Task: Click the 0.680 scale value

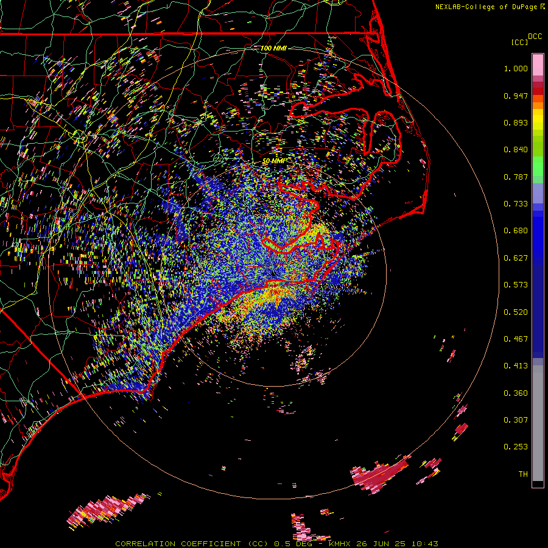Action: [516, 231]
